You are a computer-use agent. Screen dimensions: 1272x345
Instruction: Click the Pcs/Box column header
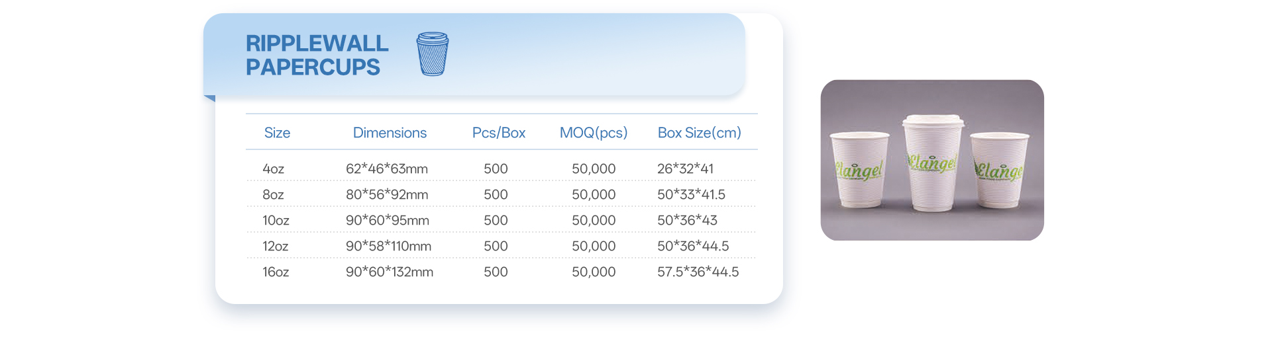coord(498,133)
